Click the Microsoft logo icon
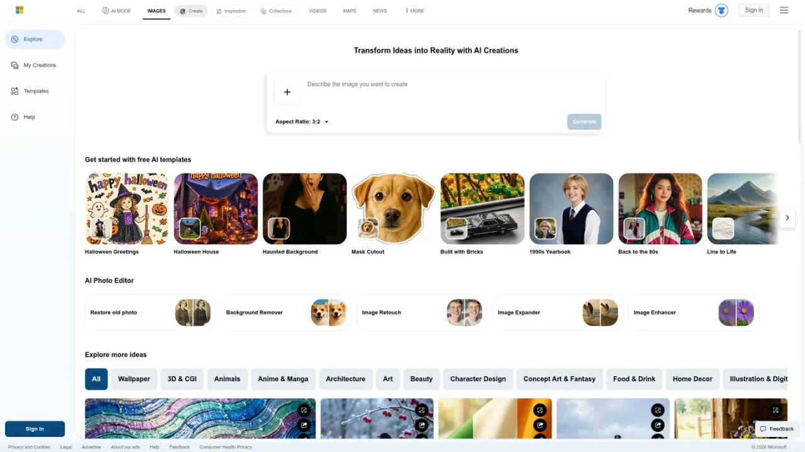805x452 pixels. point(19,10)
